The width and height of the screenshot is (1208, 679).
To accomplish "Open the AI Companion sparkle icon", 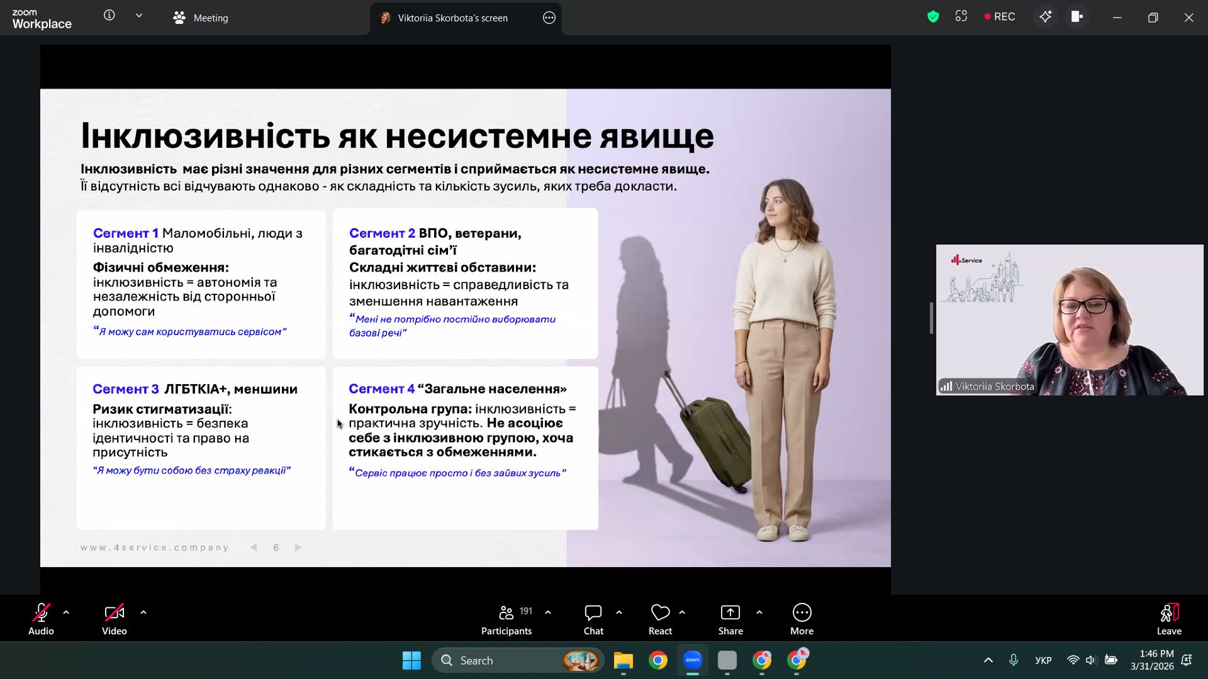I will point(1045,17).
